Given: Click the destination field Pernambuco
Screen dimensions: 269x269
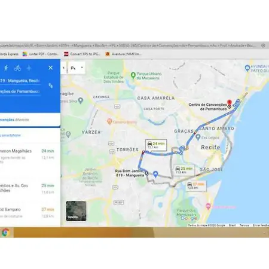Looking at the screenshot, I should (x=20, y=91).
